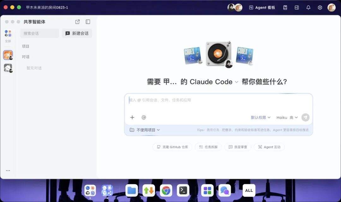Collapse the sidebar panel icon

coord(88,22)
